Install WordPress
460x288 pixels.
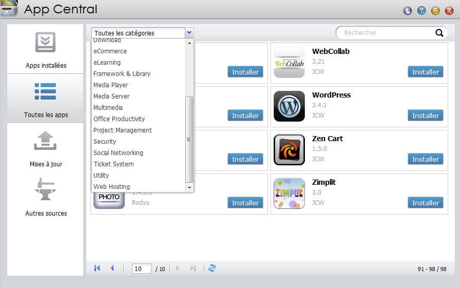(426, 116)
